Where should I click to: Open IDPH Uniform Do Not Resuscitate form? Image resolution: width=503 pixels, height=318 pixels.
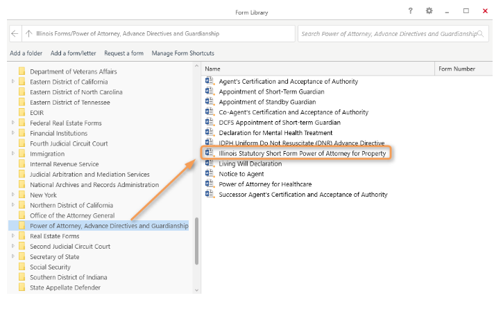click(302, 143)
